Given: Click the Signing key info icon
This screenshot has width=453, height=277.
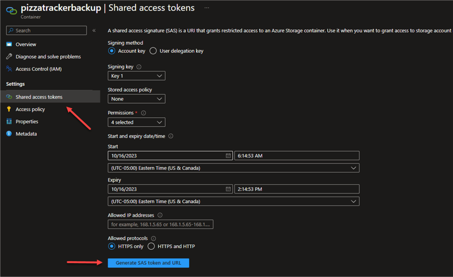Looking at the screenshot, I should pos(139,67).
